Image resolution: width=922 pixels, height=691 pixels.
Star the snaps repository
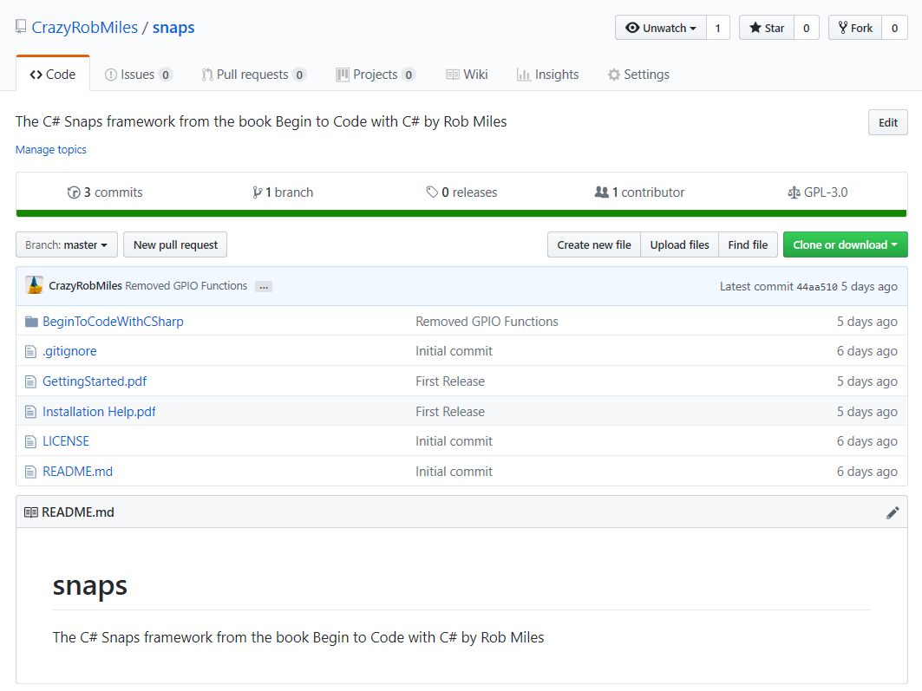[x=767, y=28]
